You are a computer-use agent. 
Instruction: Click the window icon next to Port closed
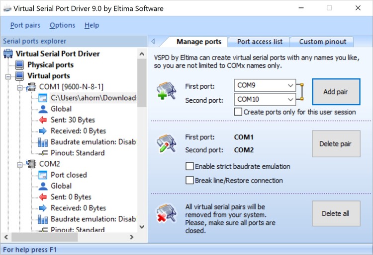point(43,175)
